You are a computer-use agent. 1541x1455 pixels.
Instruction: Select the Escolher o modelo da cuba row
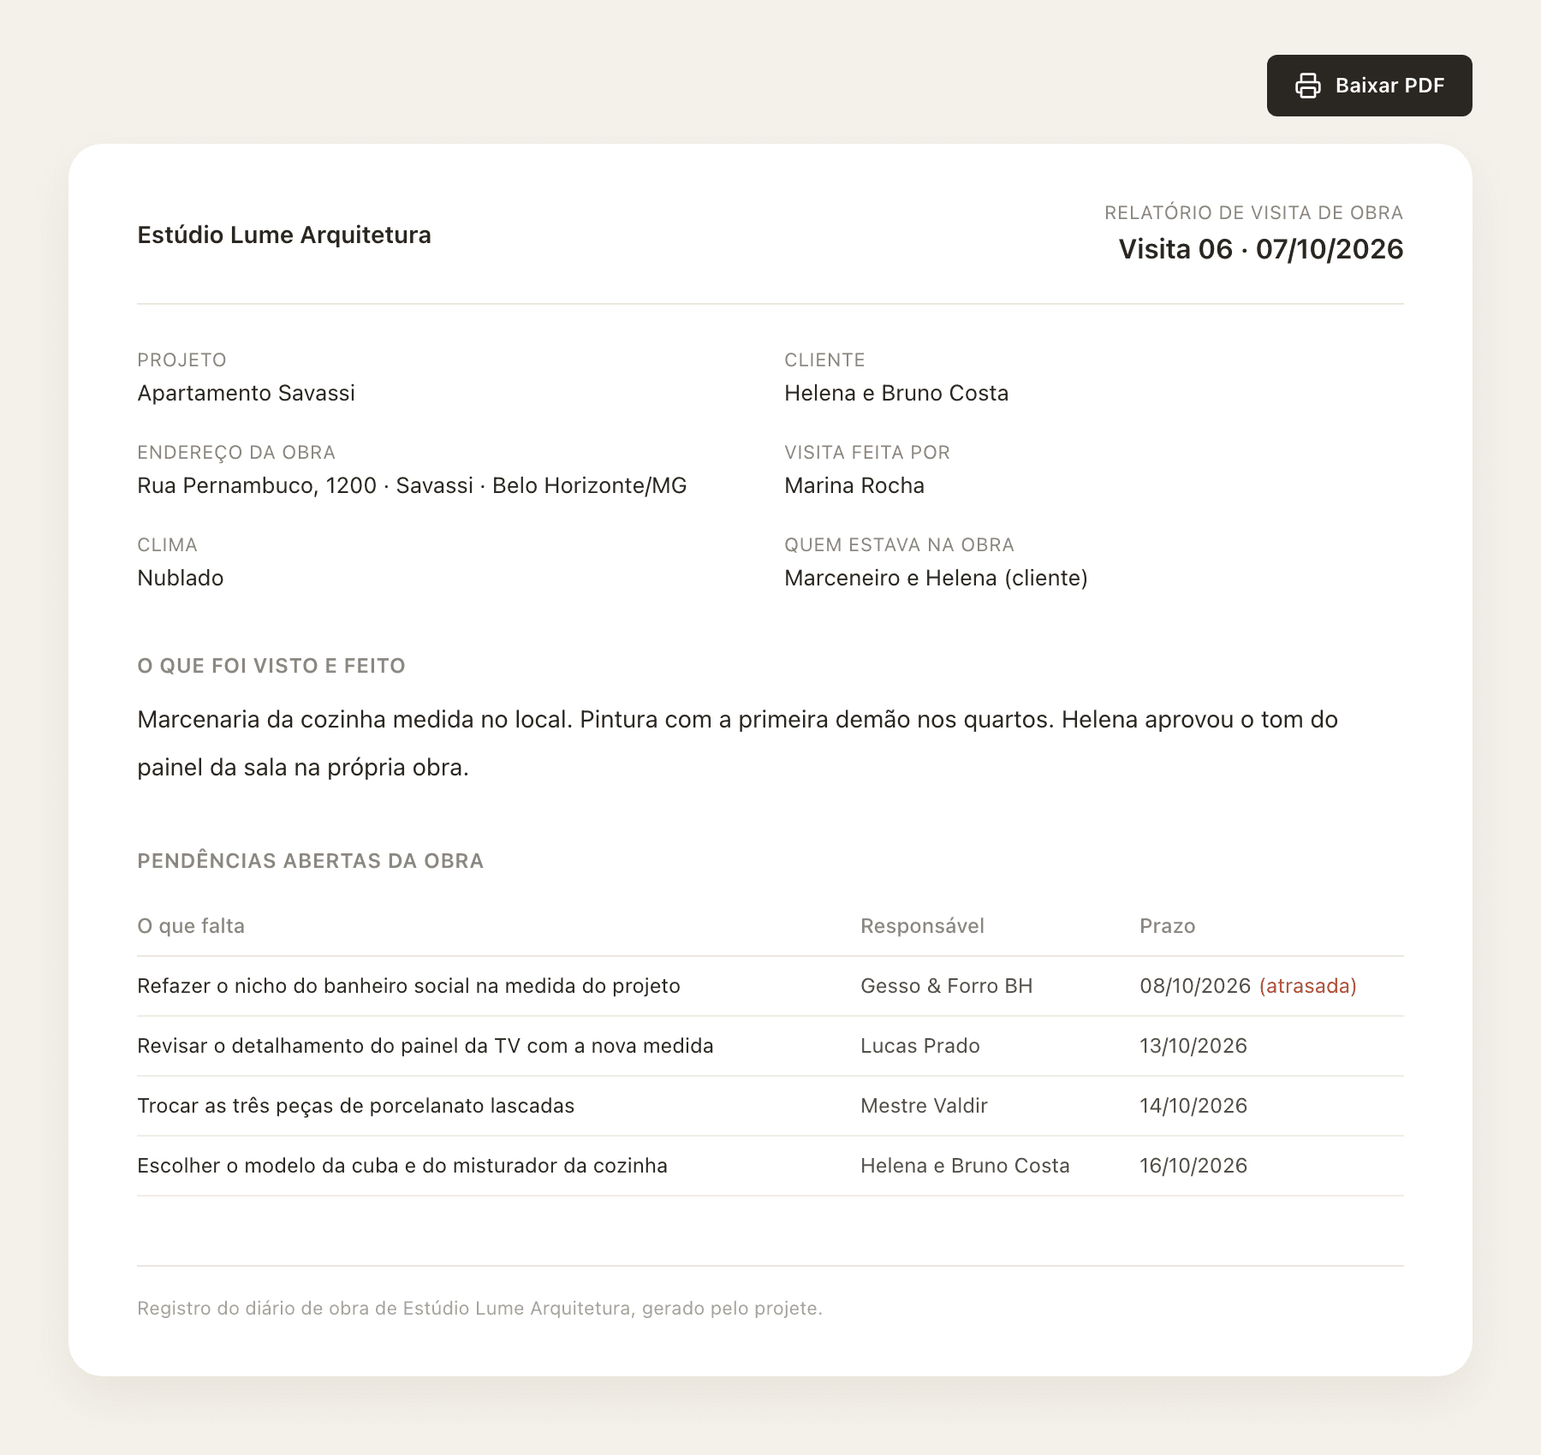(x=770, y=1166)
